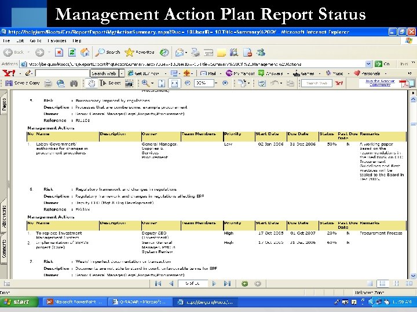Open the Comments side tab
Viewport: 417px width, 312px height.
[3, 248]
